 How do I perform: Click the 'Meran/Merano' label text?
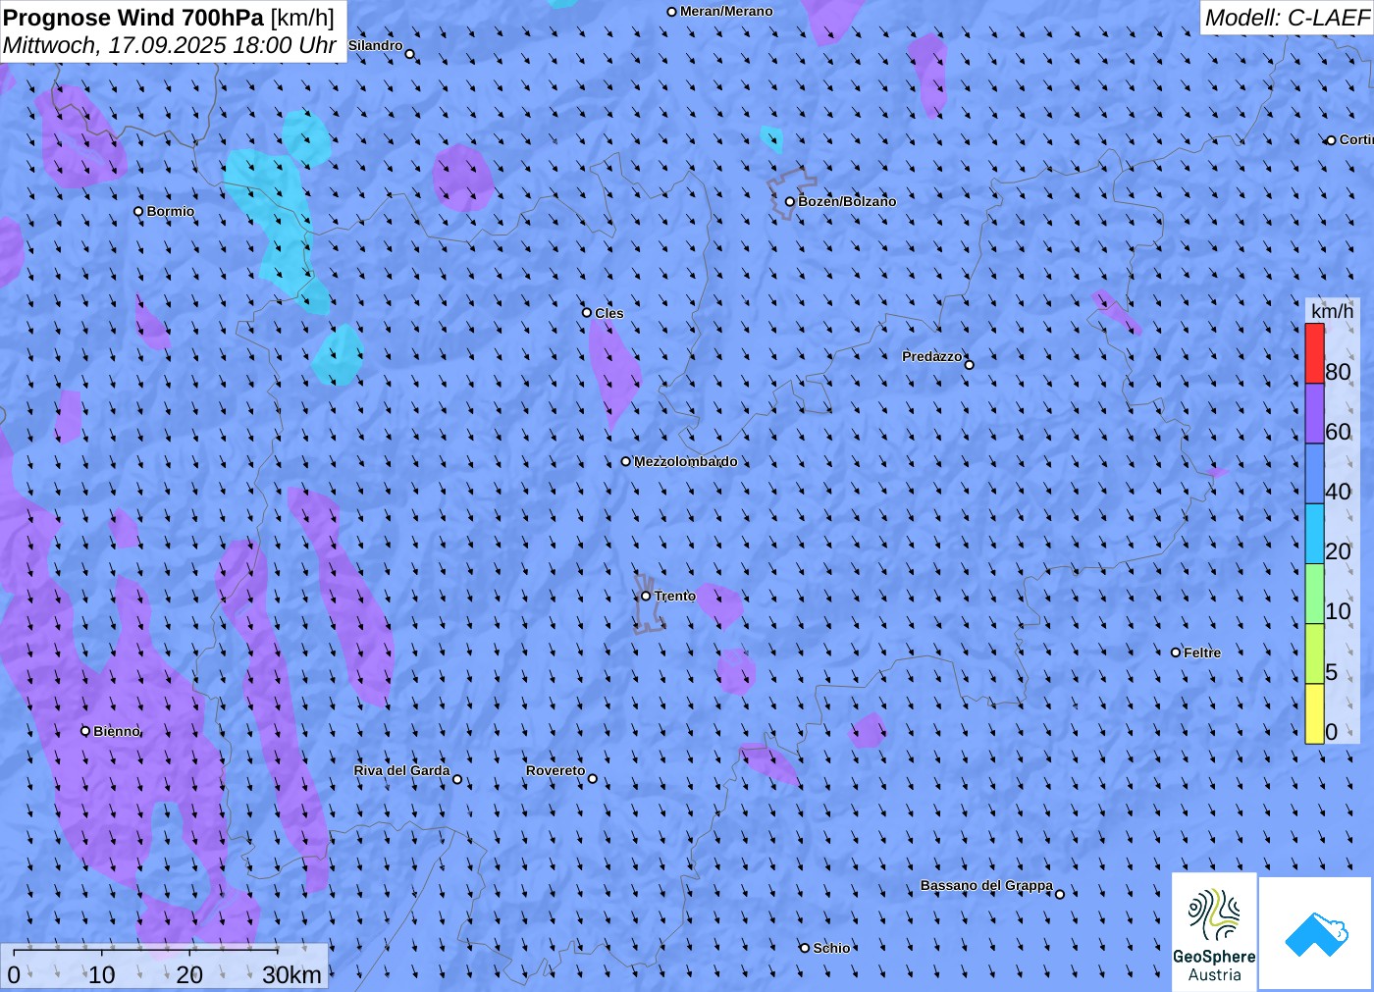(x=726, y=11)
